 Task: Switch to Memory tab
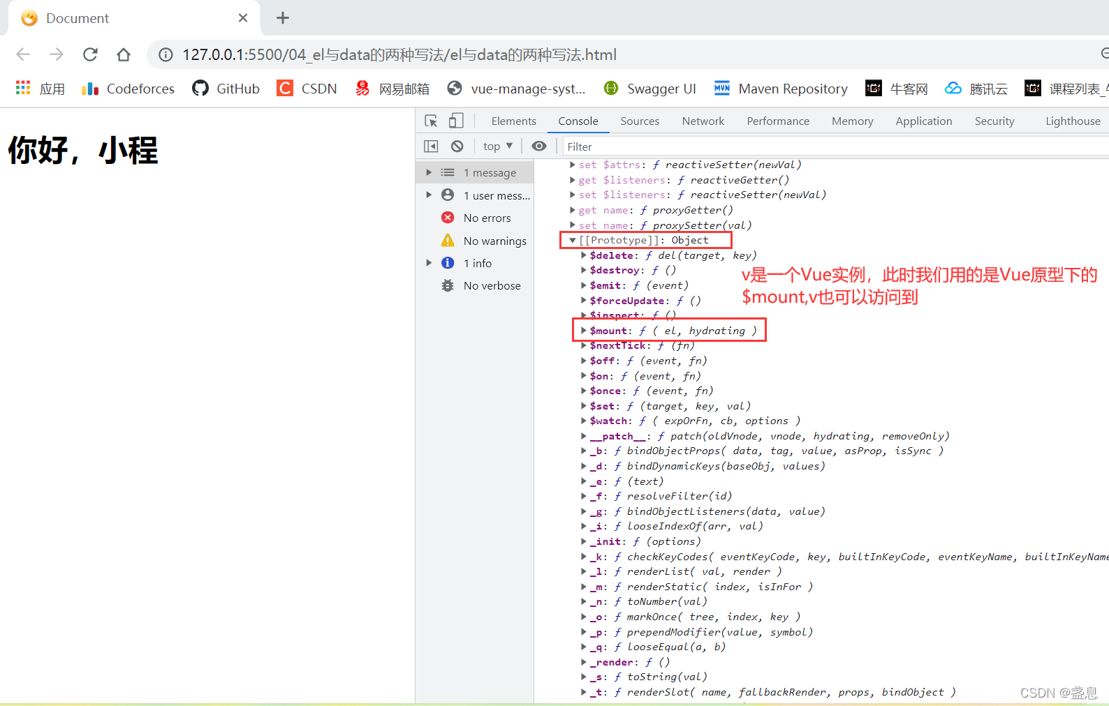point(853,121)
